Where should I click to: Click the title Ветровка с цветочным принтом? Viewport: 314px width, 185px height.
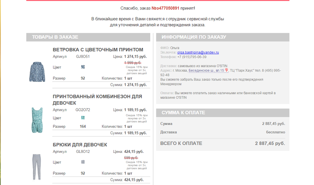click(x=98, y=50)
